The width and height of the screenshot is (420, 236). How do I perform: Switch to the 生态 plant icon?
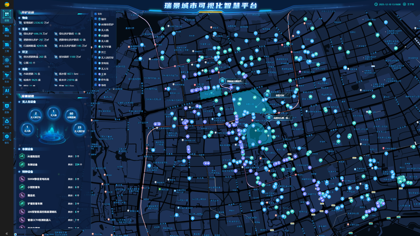click(7, 75)
